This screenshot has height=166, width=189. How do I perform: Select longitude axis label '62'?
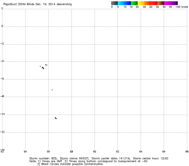pyautogui.click(x=117, y=151)
